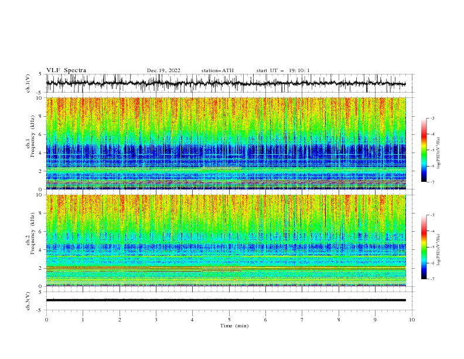
Task: Click the "-3" tick on ch.1 color bar
Action: coord(432,118)
